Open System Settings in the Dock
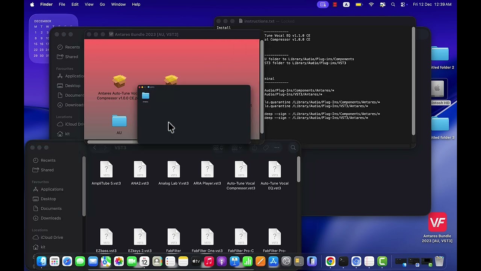 tap(286, 261)
